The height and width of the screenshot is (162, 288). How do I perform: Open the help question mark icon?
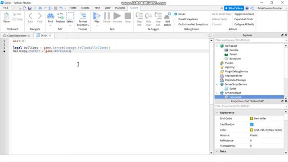click(x=247, y=8)
